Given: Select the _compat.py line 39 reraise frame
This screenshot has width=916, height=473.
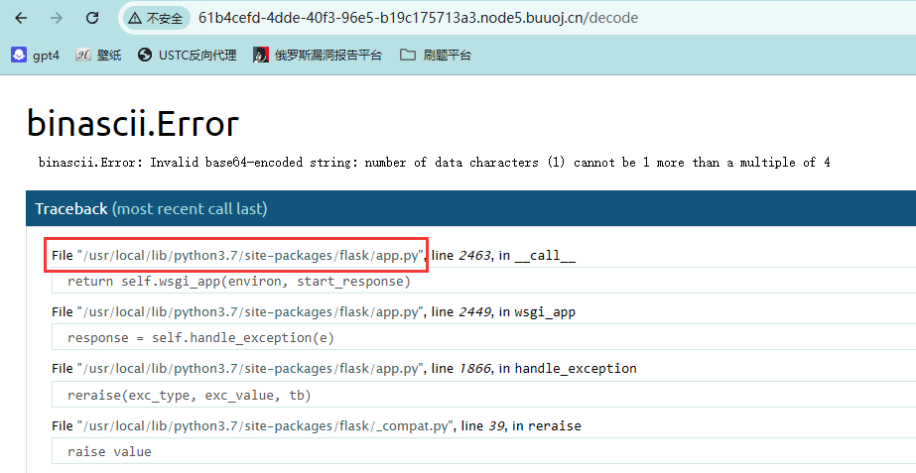Looking at the screenshot, I should (316, 425).
